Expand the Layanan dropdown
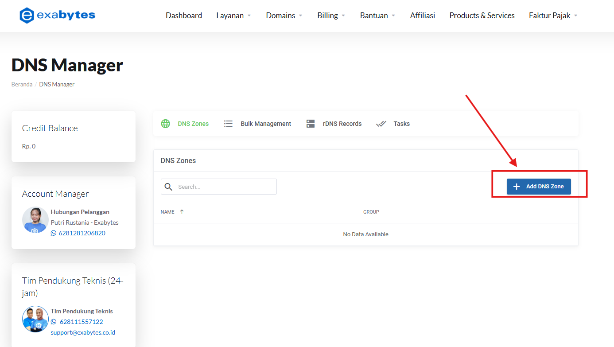The width and height of the screenshot is (614, 347). (233, 15)
